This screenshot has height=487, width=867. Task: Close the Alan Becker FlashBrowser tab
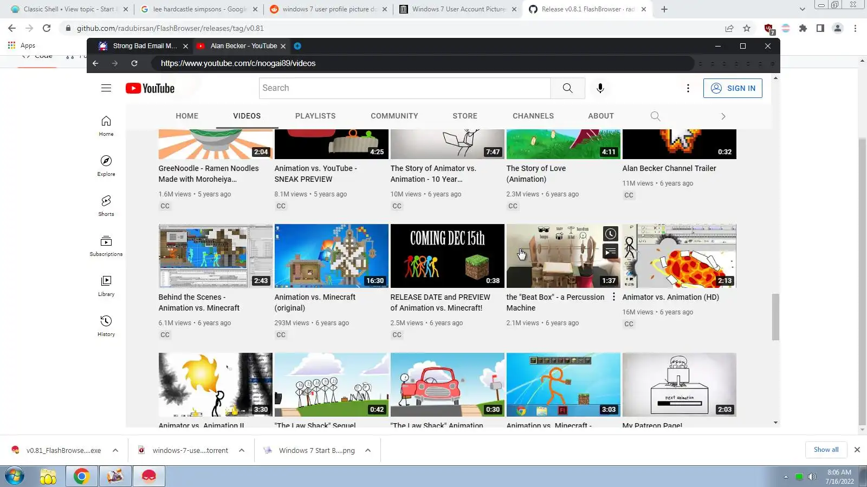(x=283, y=46)
